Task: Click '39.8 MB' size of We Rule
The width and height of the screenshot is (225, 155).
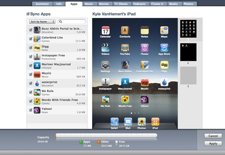Action: click(x=80, y=95)
